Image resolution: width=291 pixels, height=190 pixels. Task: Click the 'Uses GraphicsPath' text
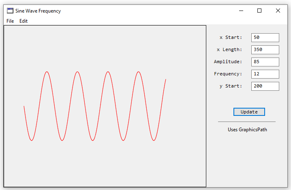pyautogui.click(x=247, y=130)
